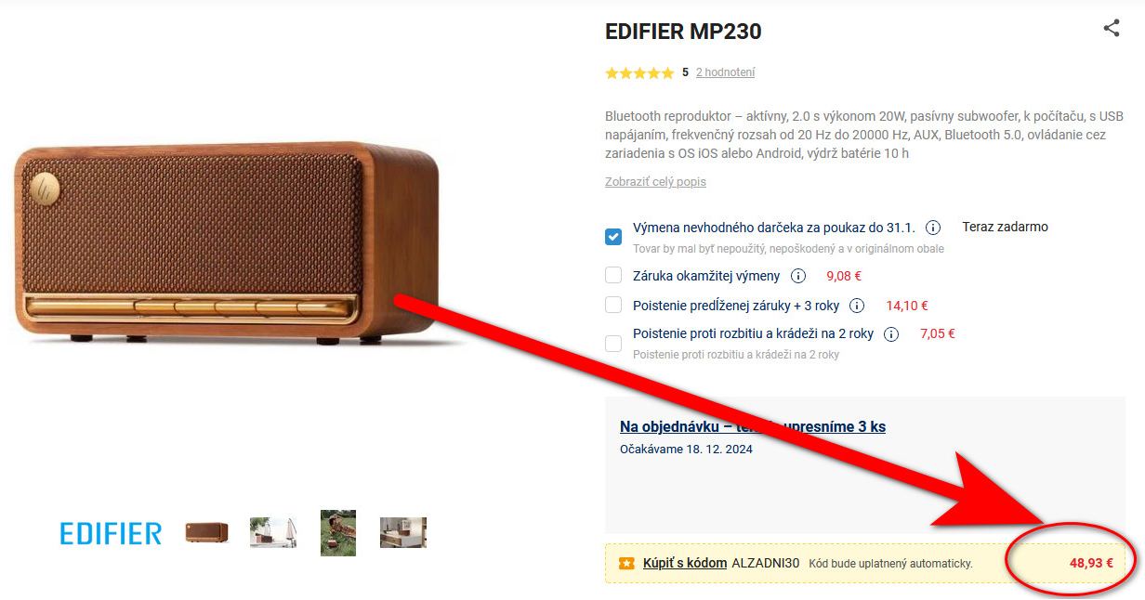Select third thumbnail with outdoor photo
1145x600 pixels.
click(x=338, y=533)
